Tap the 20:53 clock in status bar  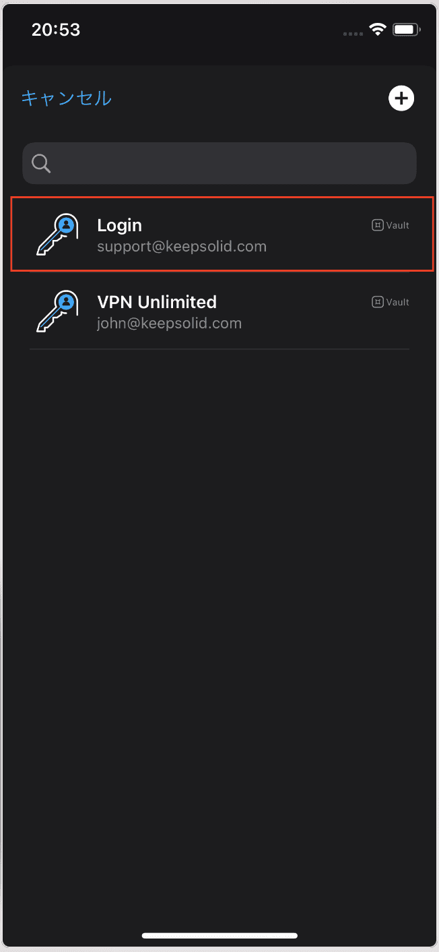tap(56, 30)
